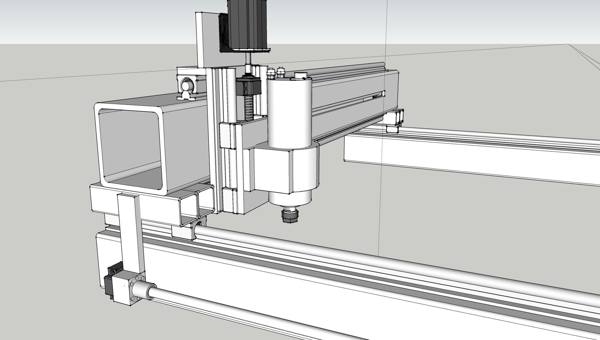Select the pair of small square tubes under gantry
The image size is (600, 340).
tap(196, 205)
